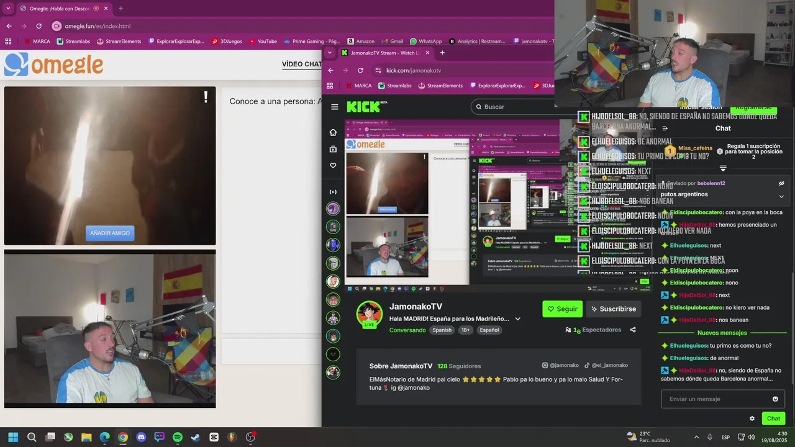Image resolution: width=795 pixels, height=447 pixels.
Task: Collapse the chat leaderboard bar
Action: 723,168
